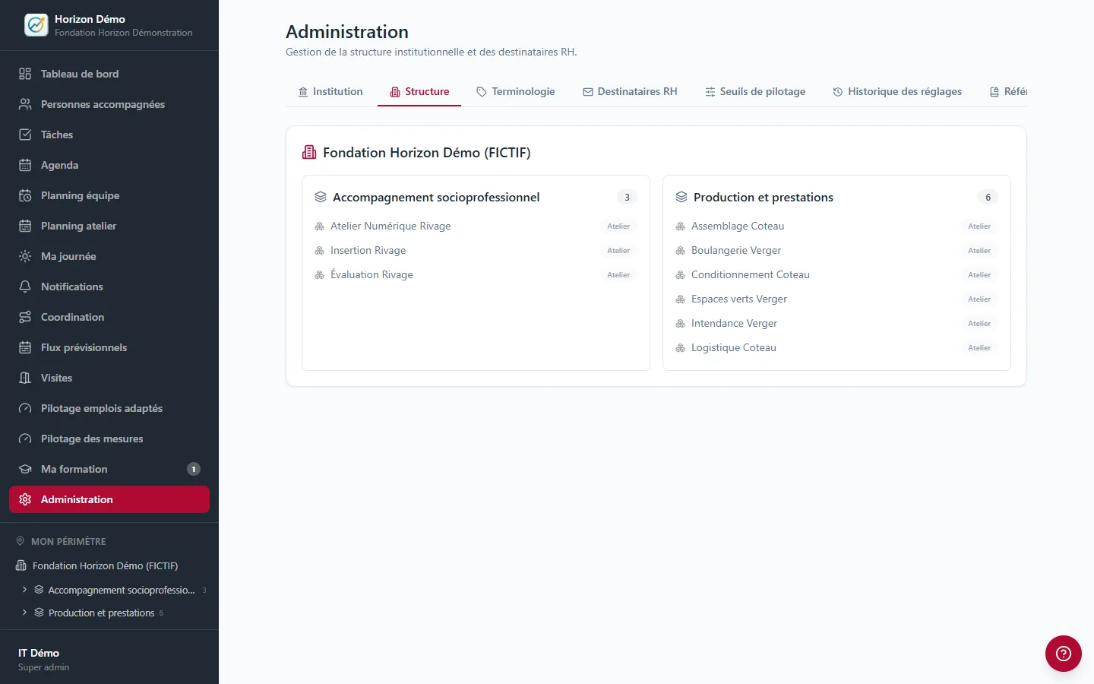1094x684 pixels.
Task: Click the help question mark button
Action: (1063, 654)
